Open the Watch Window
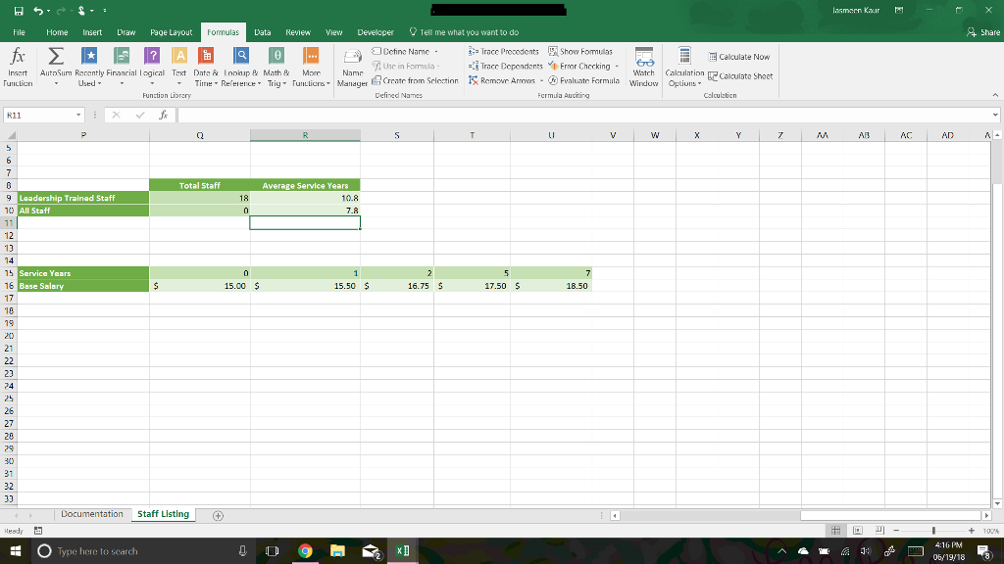 coord(643,68)
